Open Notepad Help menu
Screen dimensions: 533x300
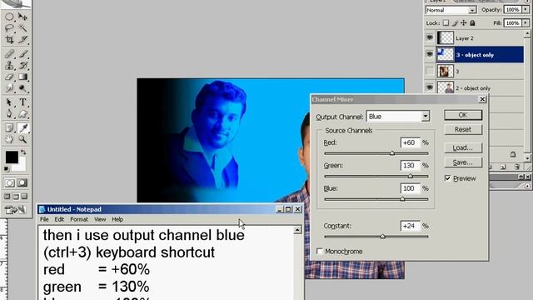(x=117, y=219)
